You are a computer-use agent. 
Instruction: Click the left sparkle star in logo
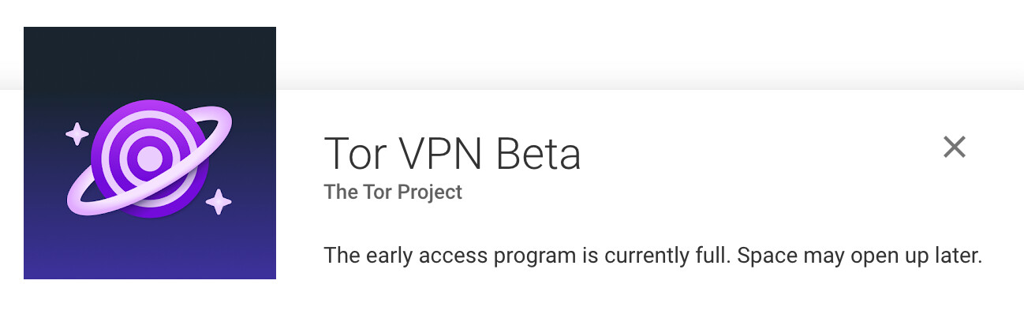tap(77, 133)
